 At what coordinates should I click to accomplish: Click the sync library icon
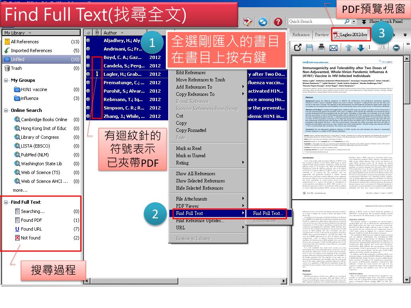(x=262, y=22)
